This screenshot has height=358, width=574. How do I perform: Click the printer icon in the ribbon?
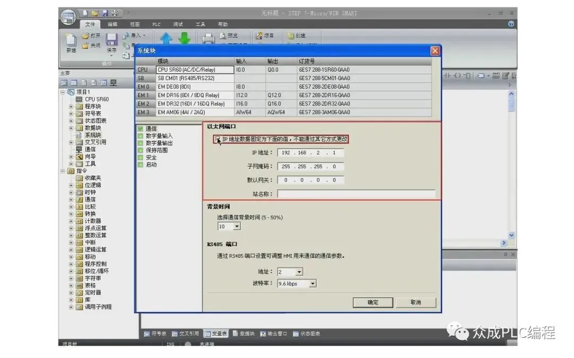(x=208, y=38)
